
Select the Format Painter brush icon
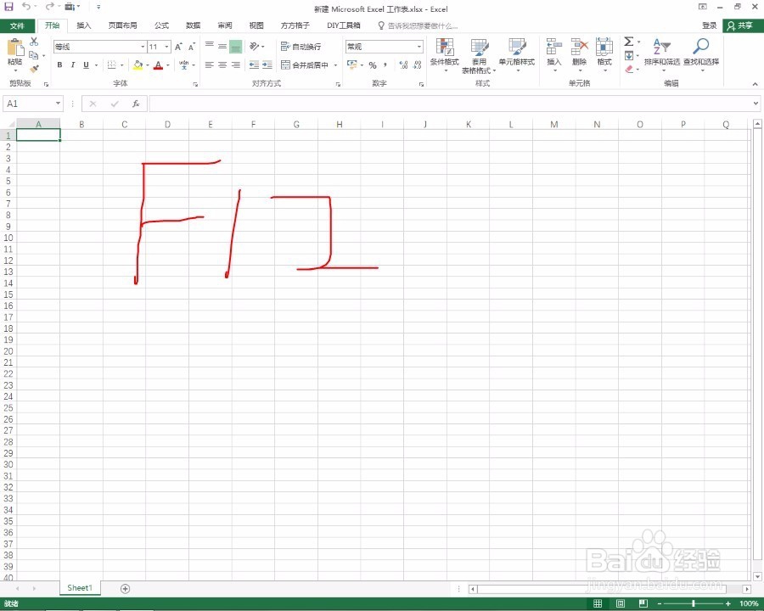click(34, 69)
